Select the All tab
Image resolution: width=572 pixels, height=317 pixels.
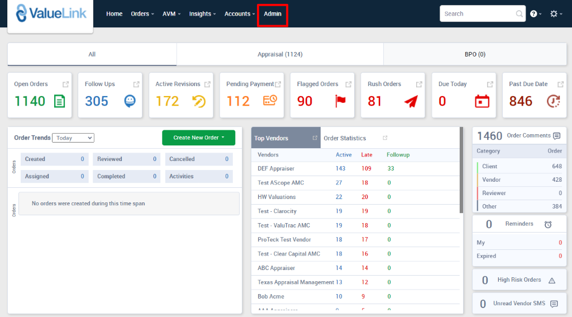pos(92,54)
